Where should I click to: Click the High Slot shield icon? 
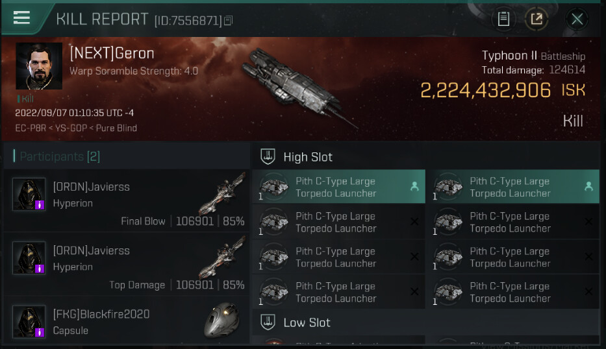[268, 157]
